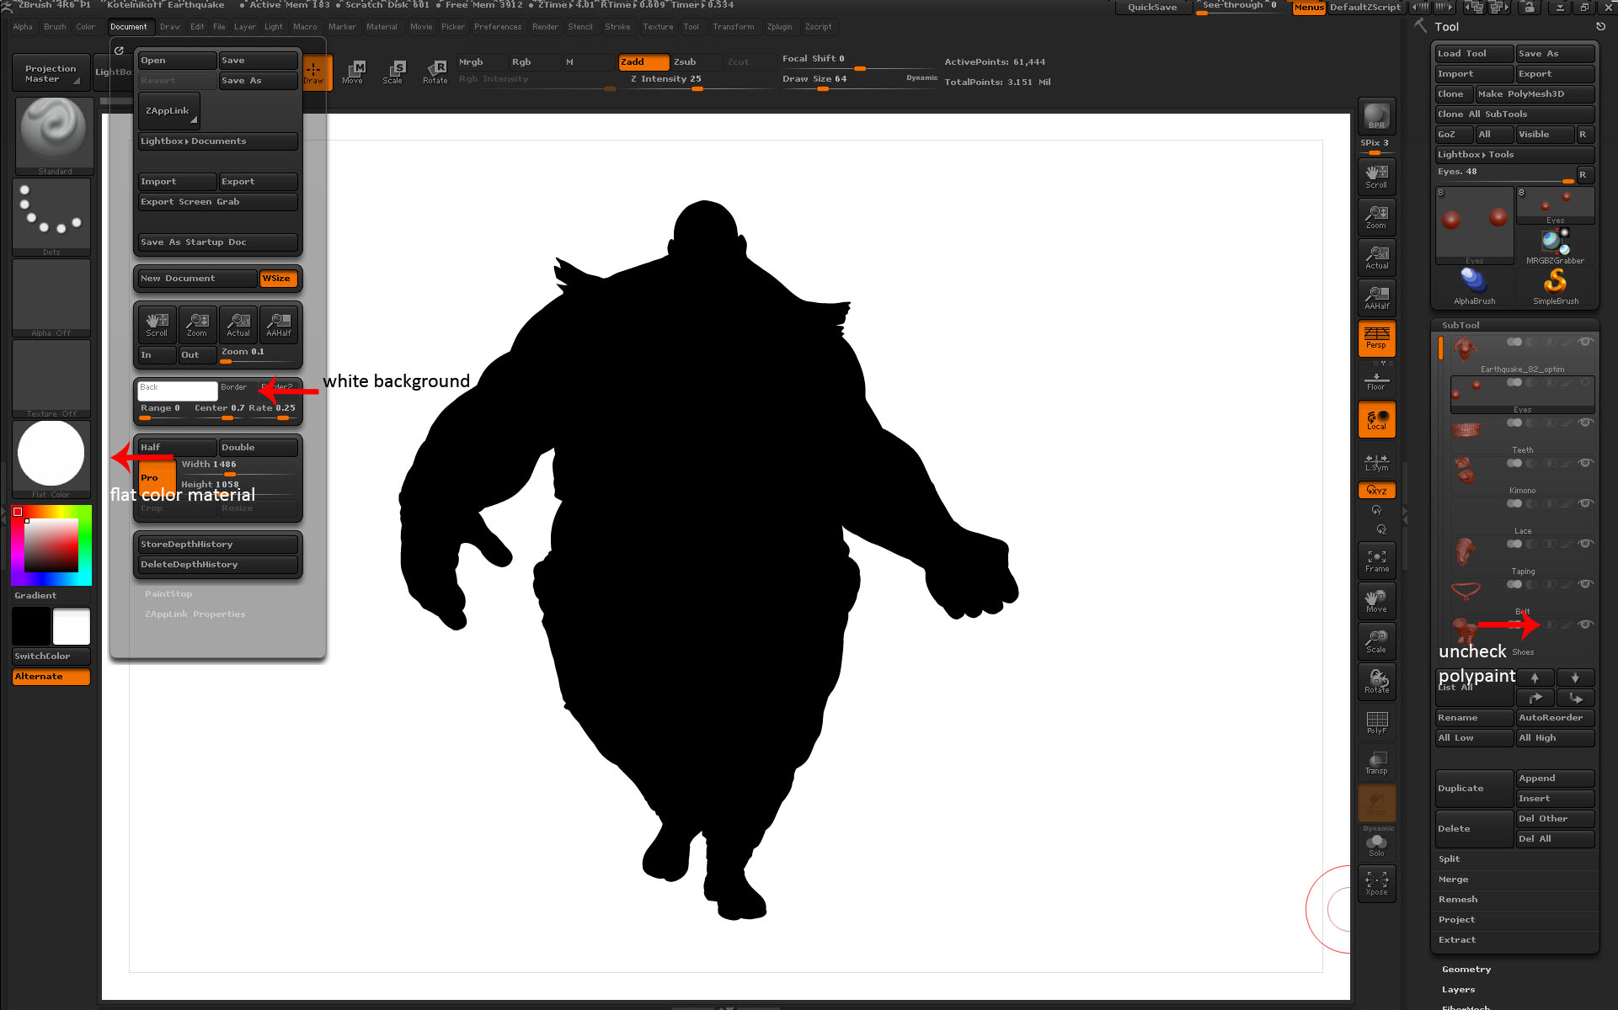Open the Alpha Off selector
The height and width of the screenshot is (1010, 1618).
click(52, 297)
